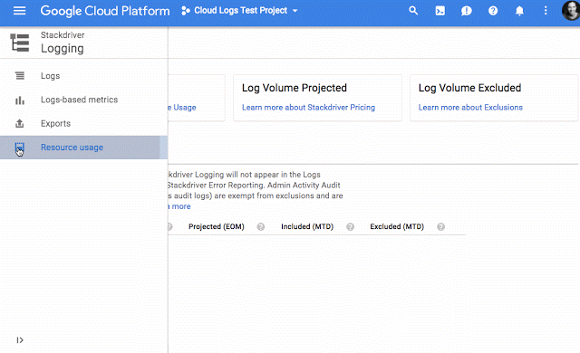Click the Log Volume Projected card title

click(x=295, y=88)
